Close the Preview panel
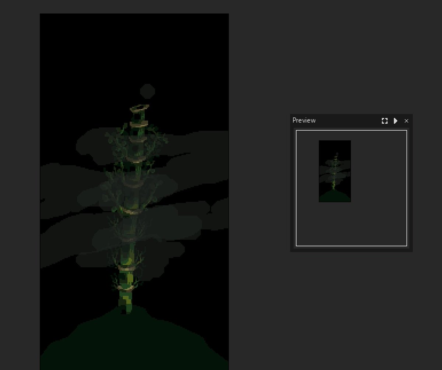The image size is (442, 370). [x=406, y=121]
